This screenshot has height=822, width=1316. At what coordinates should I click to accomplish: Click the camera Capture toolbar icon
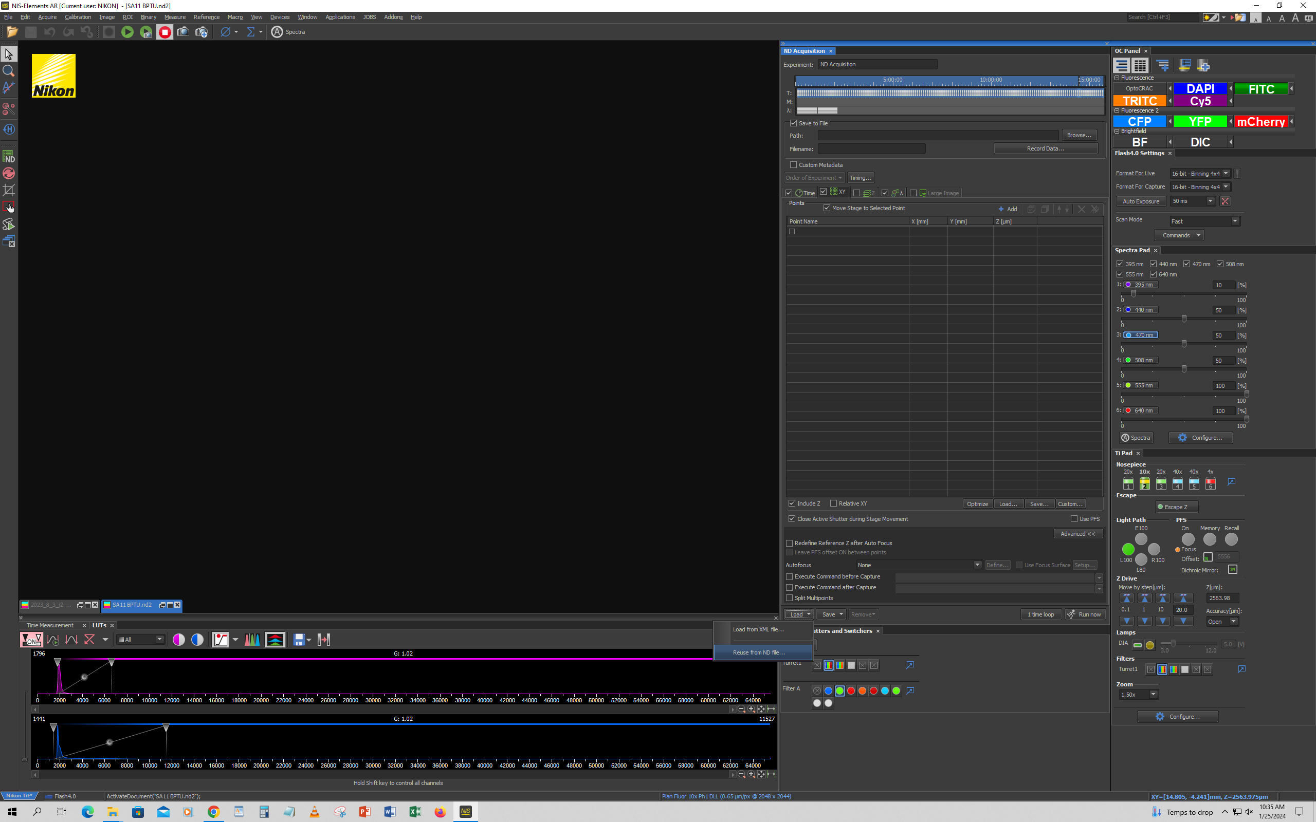coord(182,32)
